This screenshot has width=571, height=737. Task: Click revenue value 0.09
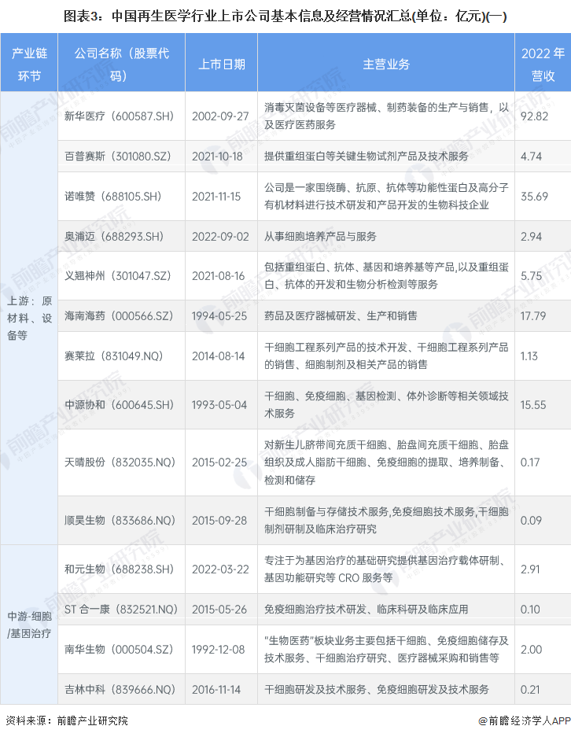pyautogui.click(x=531, y=521)
